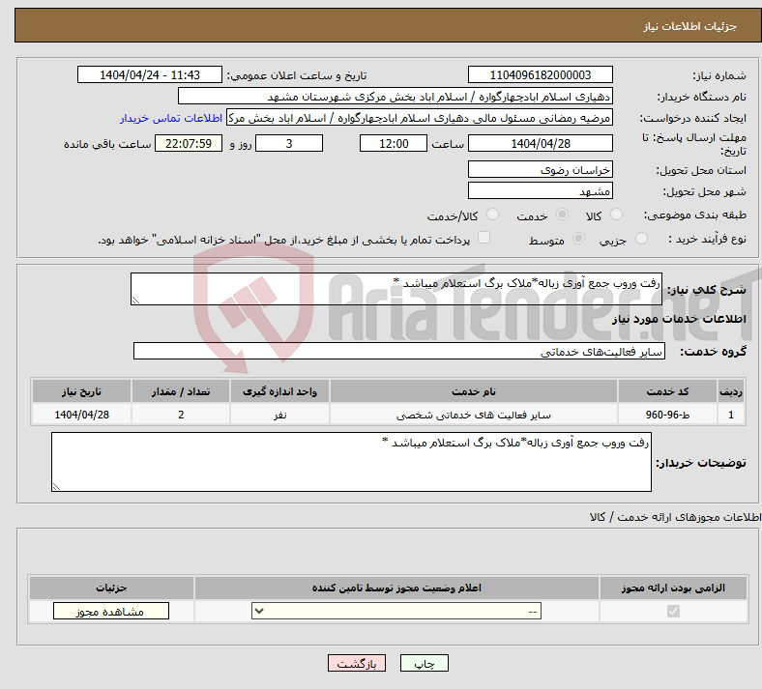Click the تاریخ نیاز column header
The image size is (762, 689).
81,391
